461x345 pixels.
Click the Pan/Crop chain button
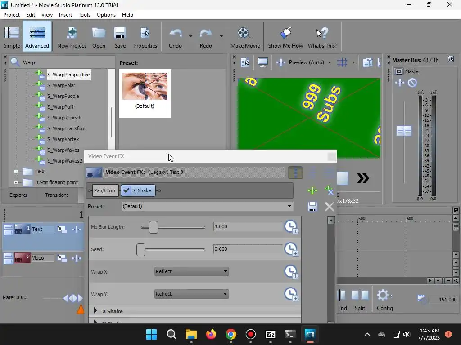pyautogui.click(x=104, y=190)
